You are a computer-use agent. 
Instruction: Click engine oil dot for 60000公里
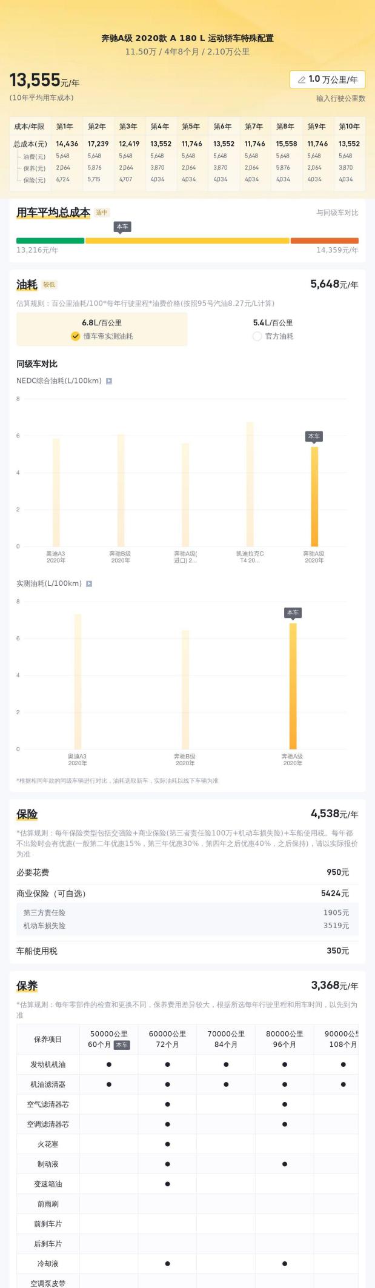coord(167,1064)
